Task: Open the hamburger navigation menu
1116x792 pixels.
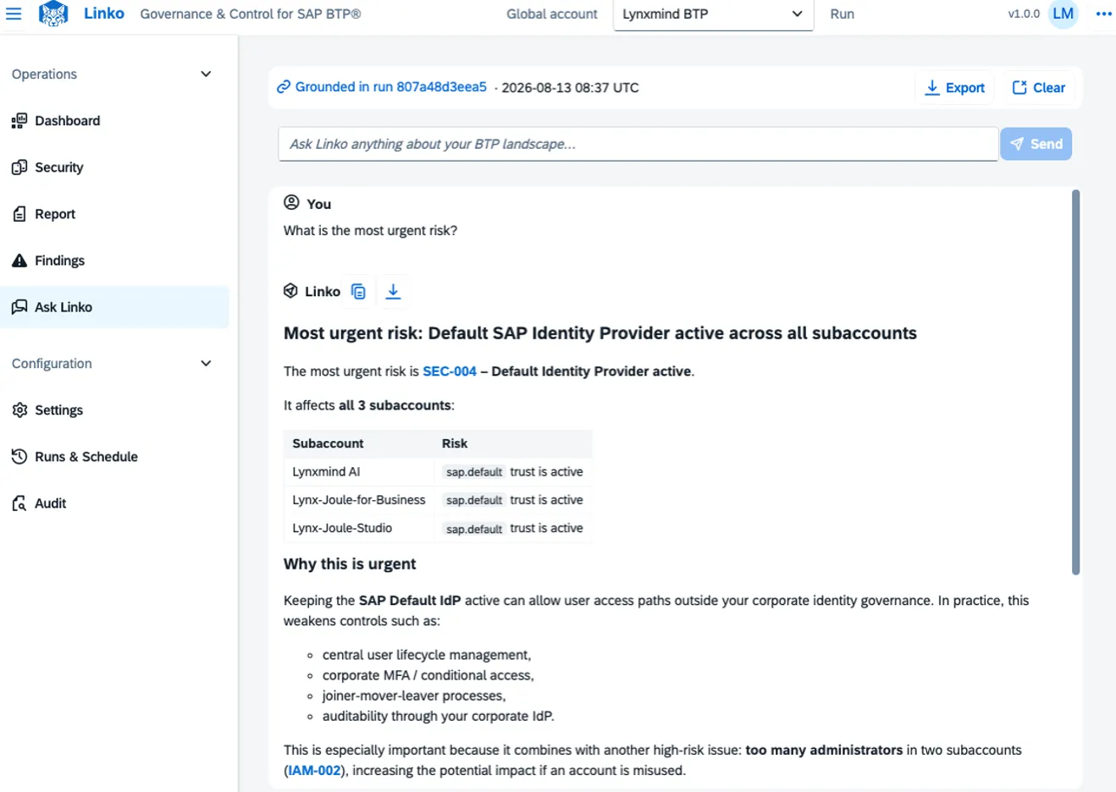Action: pos(14,14)
